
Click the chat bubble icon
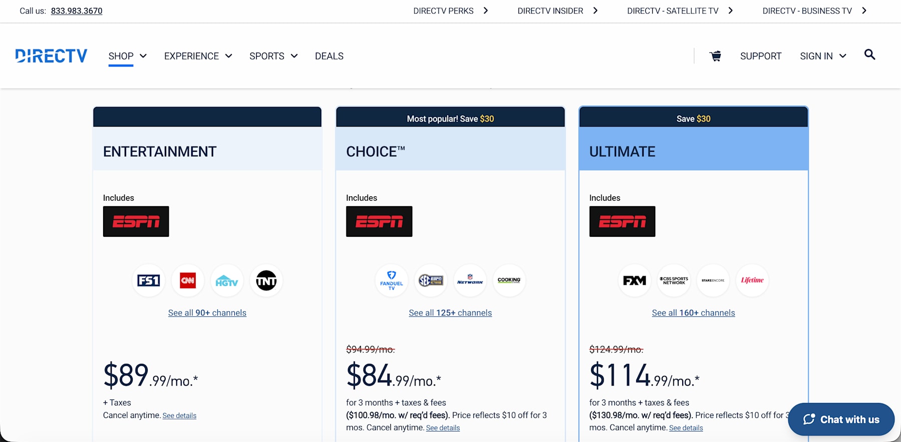click(809, 419)
